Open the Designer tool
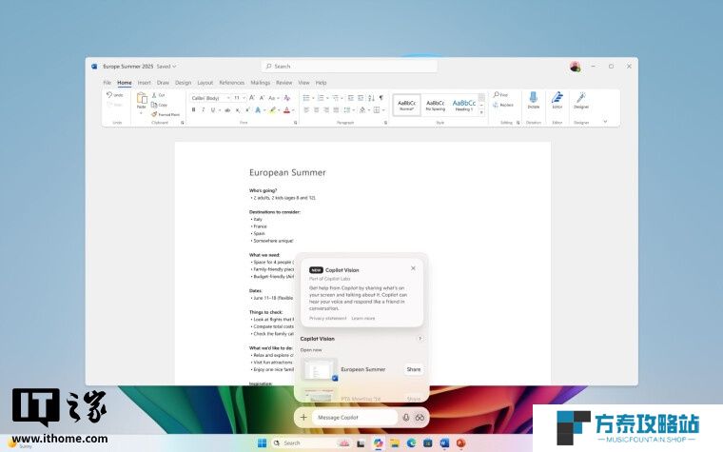 point(581,100)
